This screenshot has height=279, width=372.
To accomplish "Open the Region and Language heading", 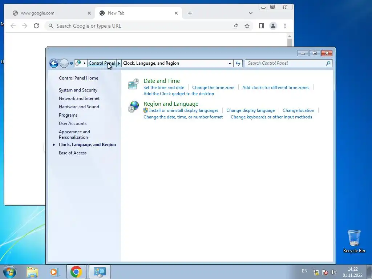I will click(x=171, y=104).
